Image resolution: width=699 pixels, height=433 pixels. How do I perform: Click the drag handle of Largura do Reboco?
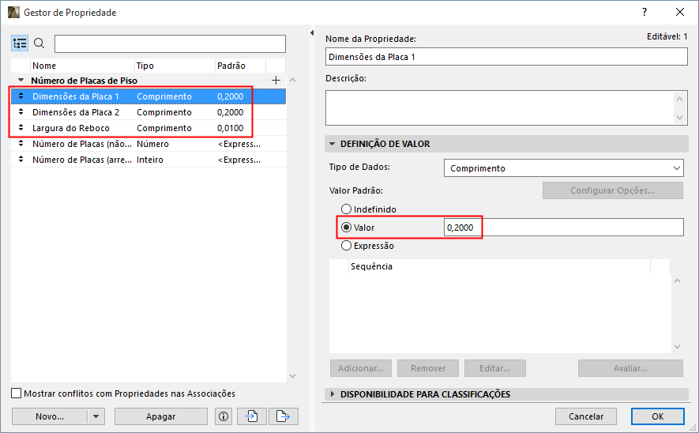[x=21, y=128]
